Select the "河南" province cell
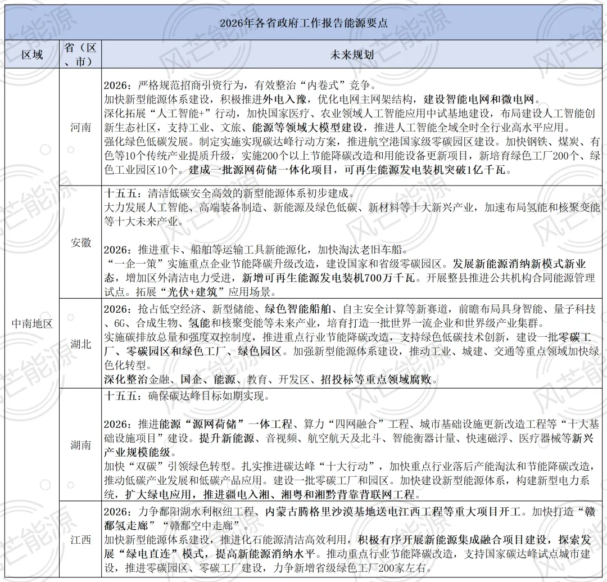607x582 pixels. pyautogui.click(x=80, y=128)
